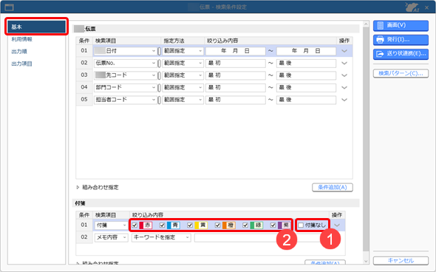
Task: Open operation chevron for 伝票No. row
Action: coord(344,64)
